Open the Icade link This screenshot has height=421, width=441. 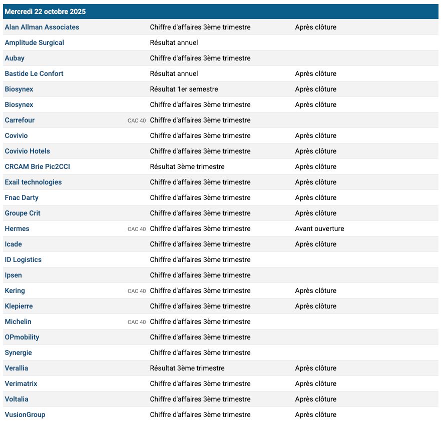click(x=13, y=244)
